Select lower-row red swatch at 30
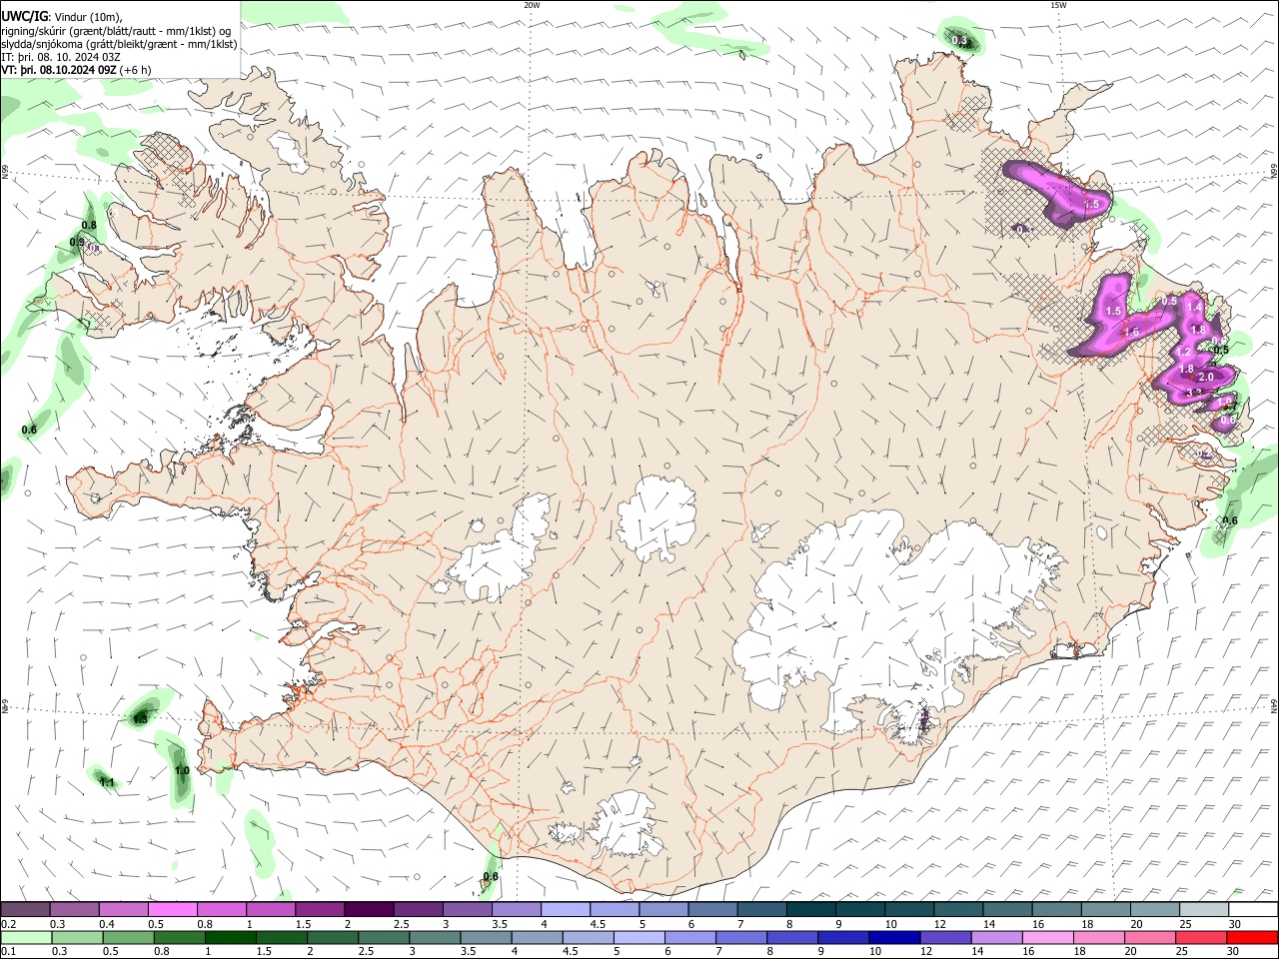The width and height of the screenshot is (1279, 959). point(1253,937)
